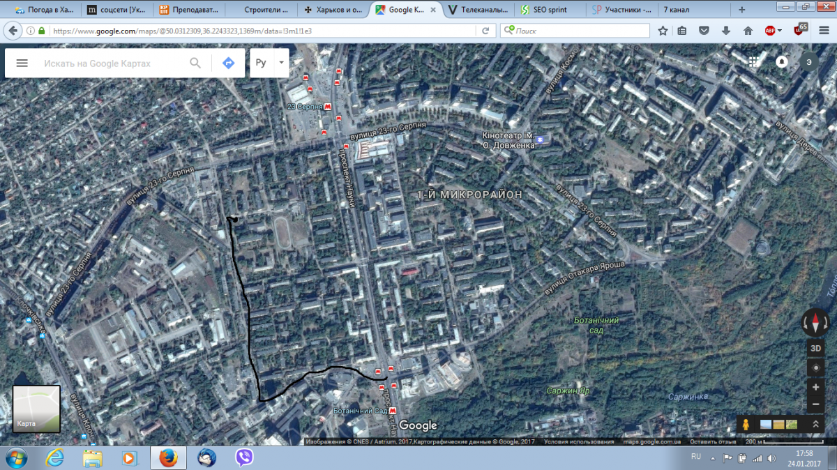The image size is (837, 470).
Task: Toggle the 3D view button
Action: [x=815, y=347]
